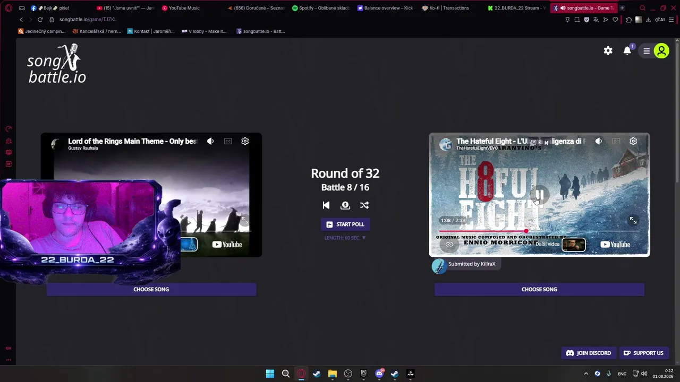
Task: Enter fullscreen on the Hateful Eight video
Action: point(633,220)
